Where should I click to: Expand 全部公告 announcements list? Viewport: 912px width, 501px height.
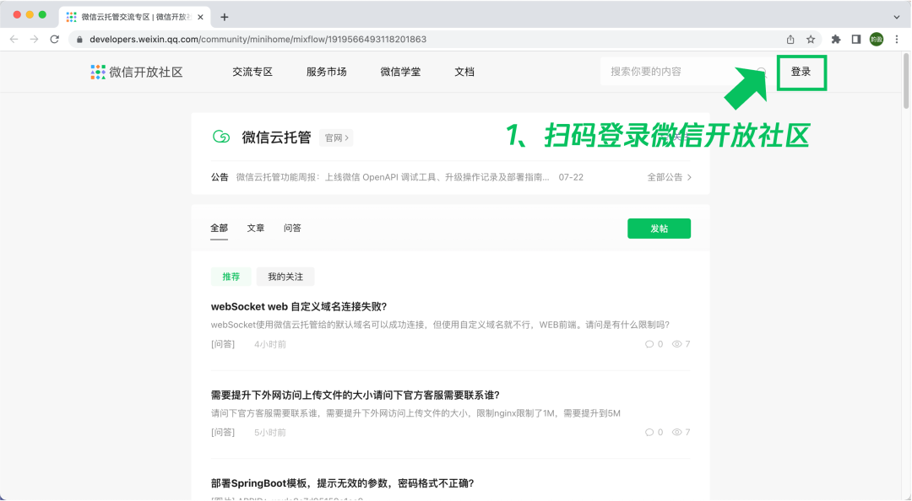click(x=670, y=177)
